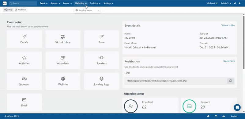Follow the Virtual Lobby link in Event details
This screenshot has width=245, height=119.
[x=228, y=25]
